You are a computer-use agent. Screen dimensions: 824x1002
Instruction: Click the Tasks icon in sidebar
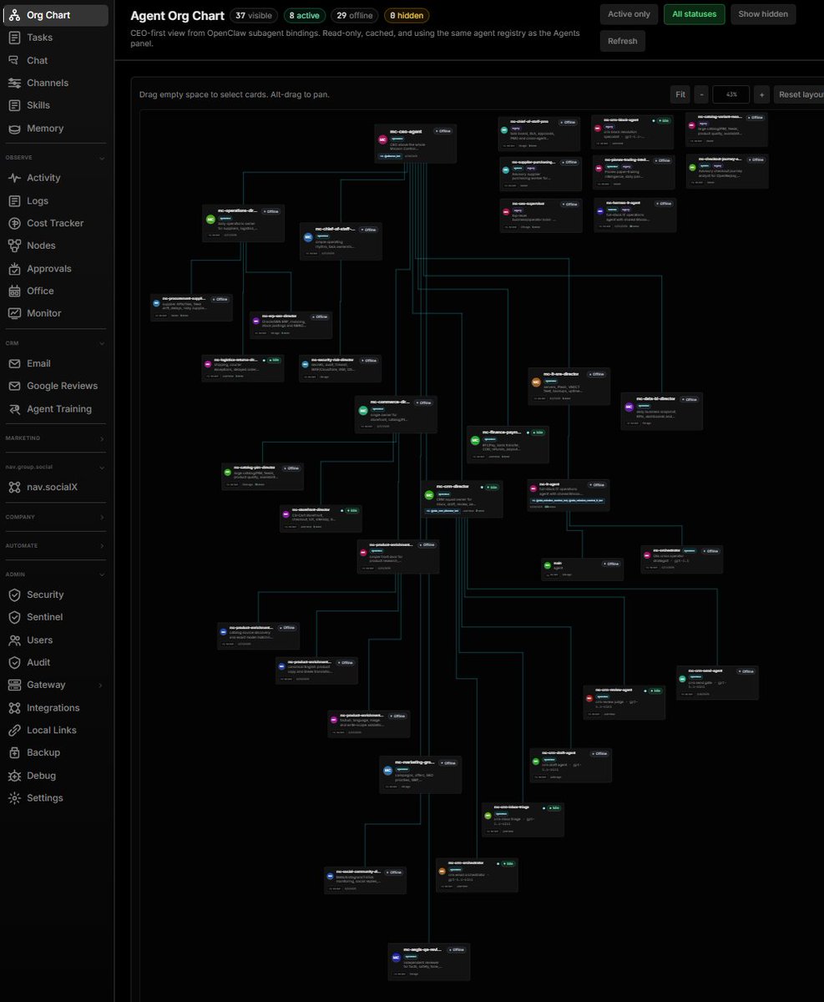click(14, 38)
